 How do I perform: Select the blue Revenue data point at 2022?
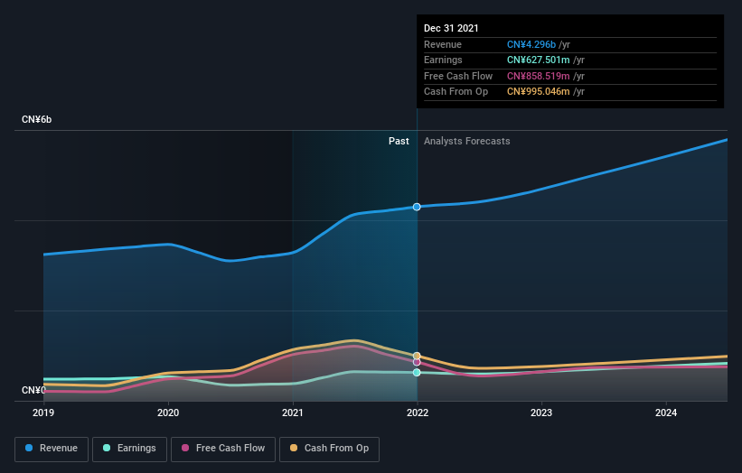click(417, 207)
